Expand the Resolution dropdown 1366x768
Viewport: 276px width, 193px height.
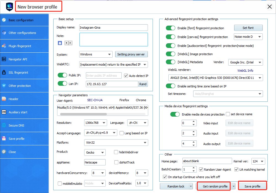click(x=95, y=123)
